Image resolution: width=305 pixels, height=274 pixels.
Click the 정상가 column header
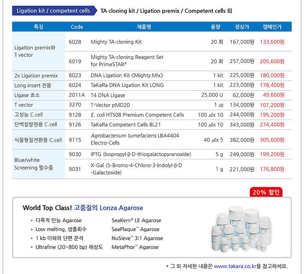(x=242, y=27)
